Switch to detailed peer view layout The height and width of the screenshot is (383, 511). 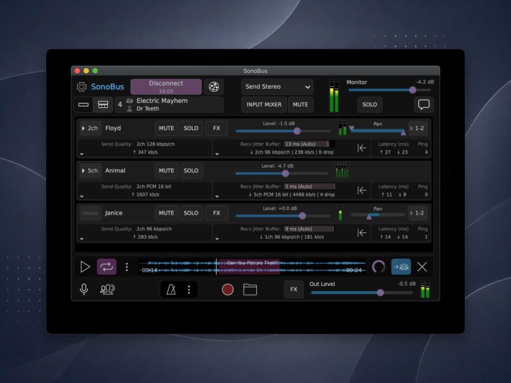[x=103, y=105]
